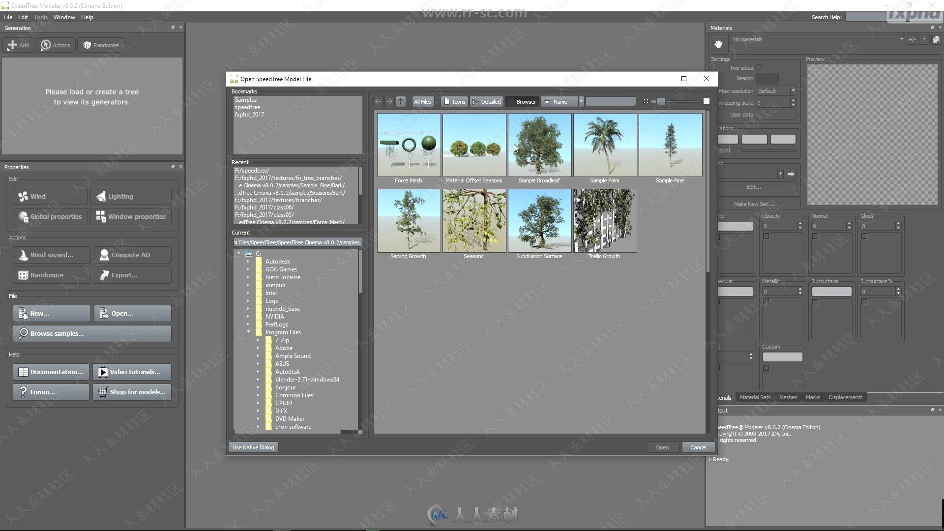Viewport: 944px width, 531px height.
Task: Click the Actions generation button
Action: [56, 45]
